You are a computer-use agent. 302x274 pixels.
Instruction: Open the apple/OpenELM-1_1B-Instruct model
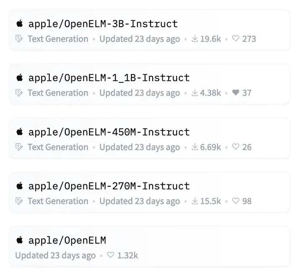tap(109, 78)
